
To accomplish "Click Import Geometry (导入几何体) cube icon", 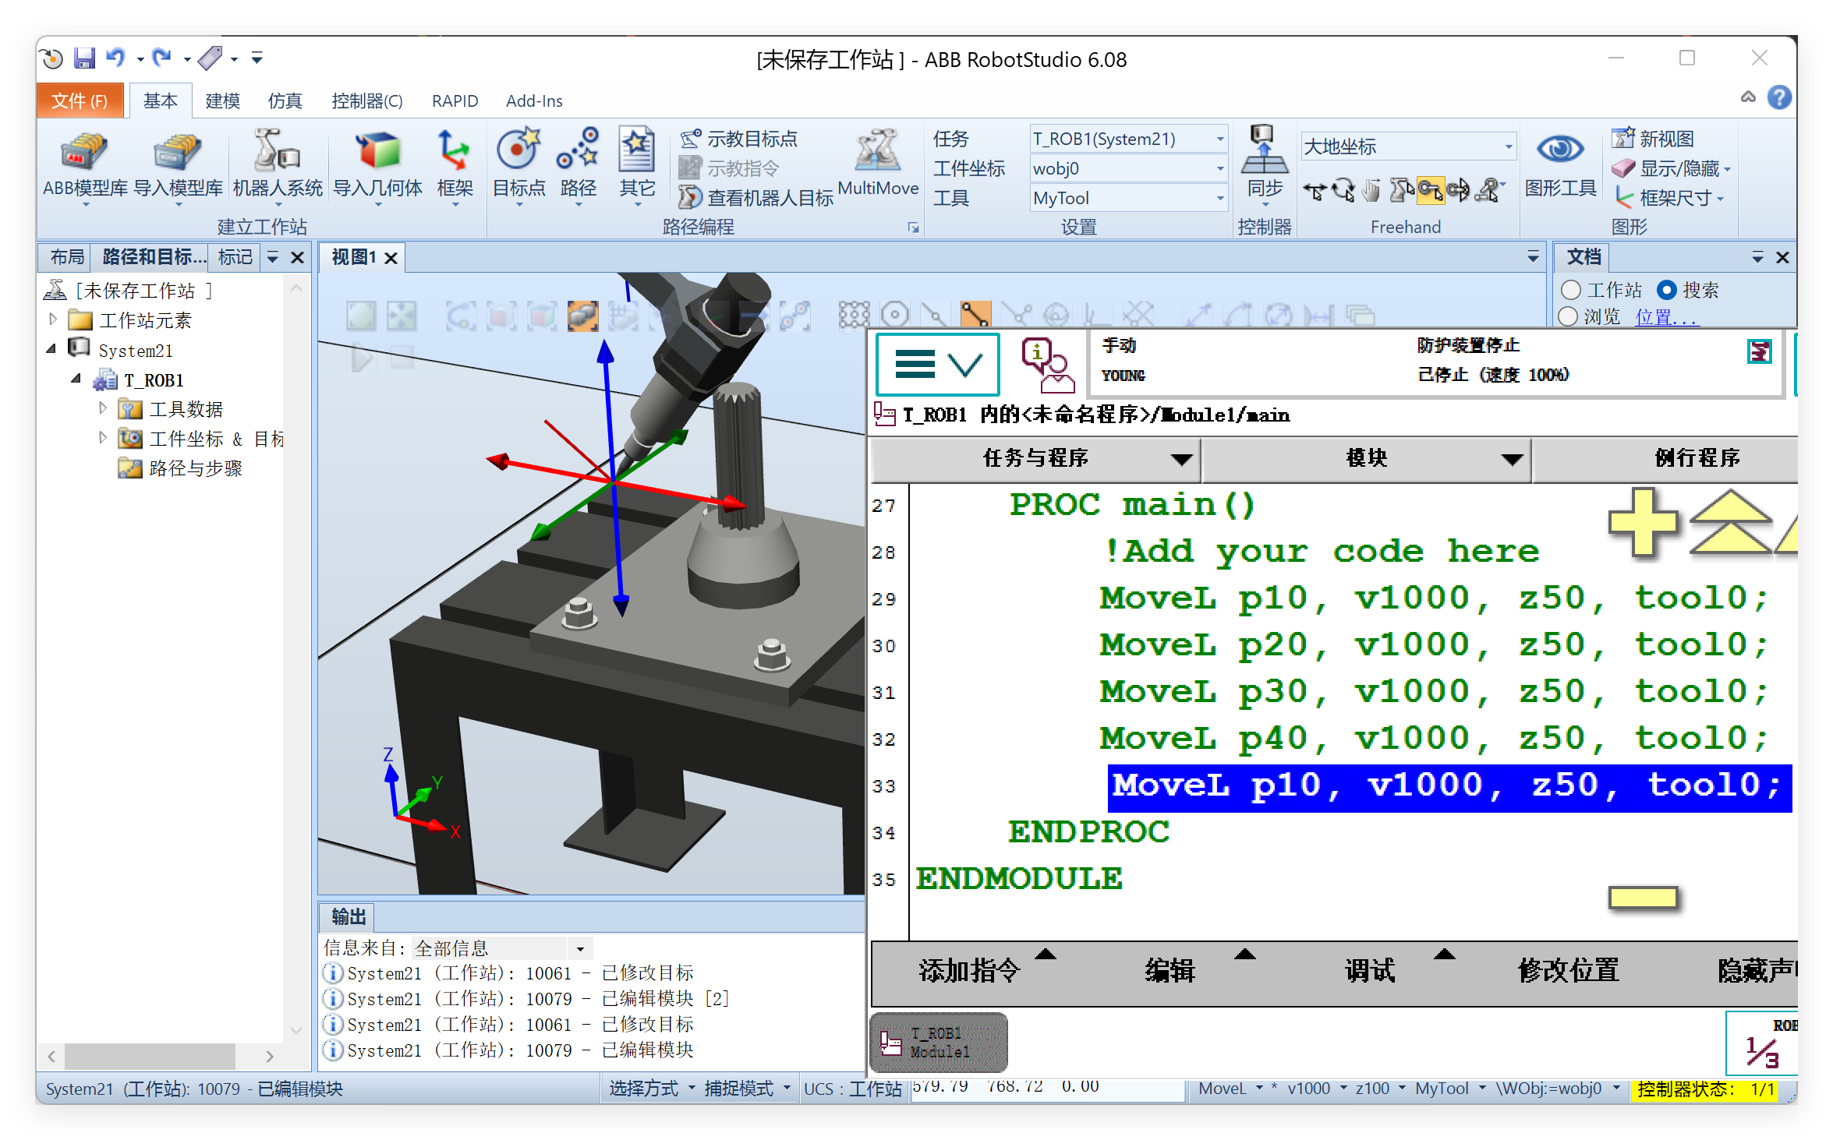I will 377,151.
